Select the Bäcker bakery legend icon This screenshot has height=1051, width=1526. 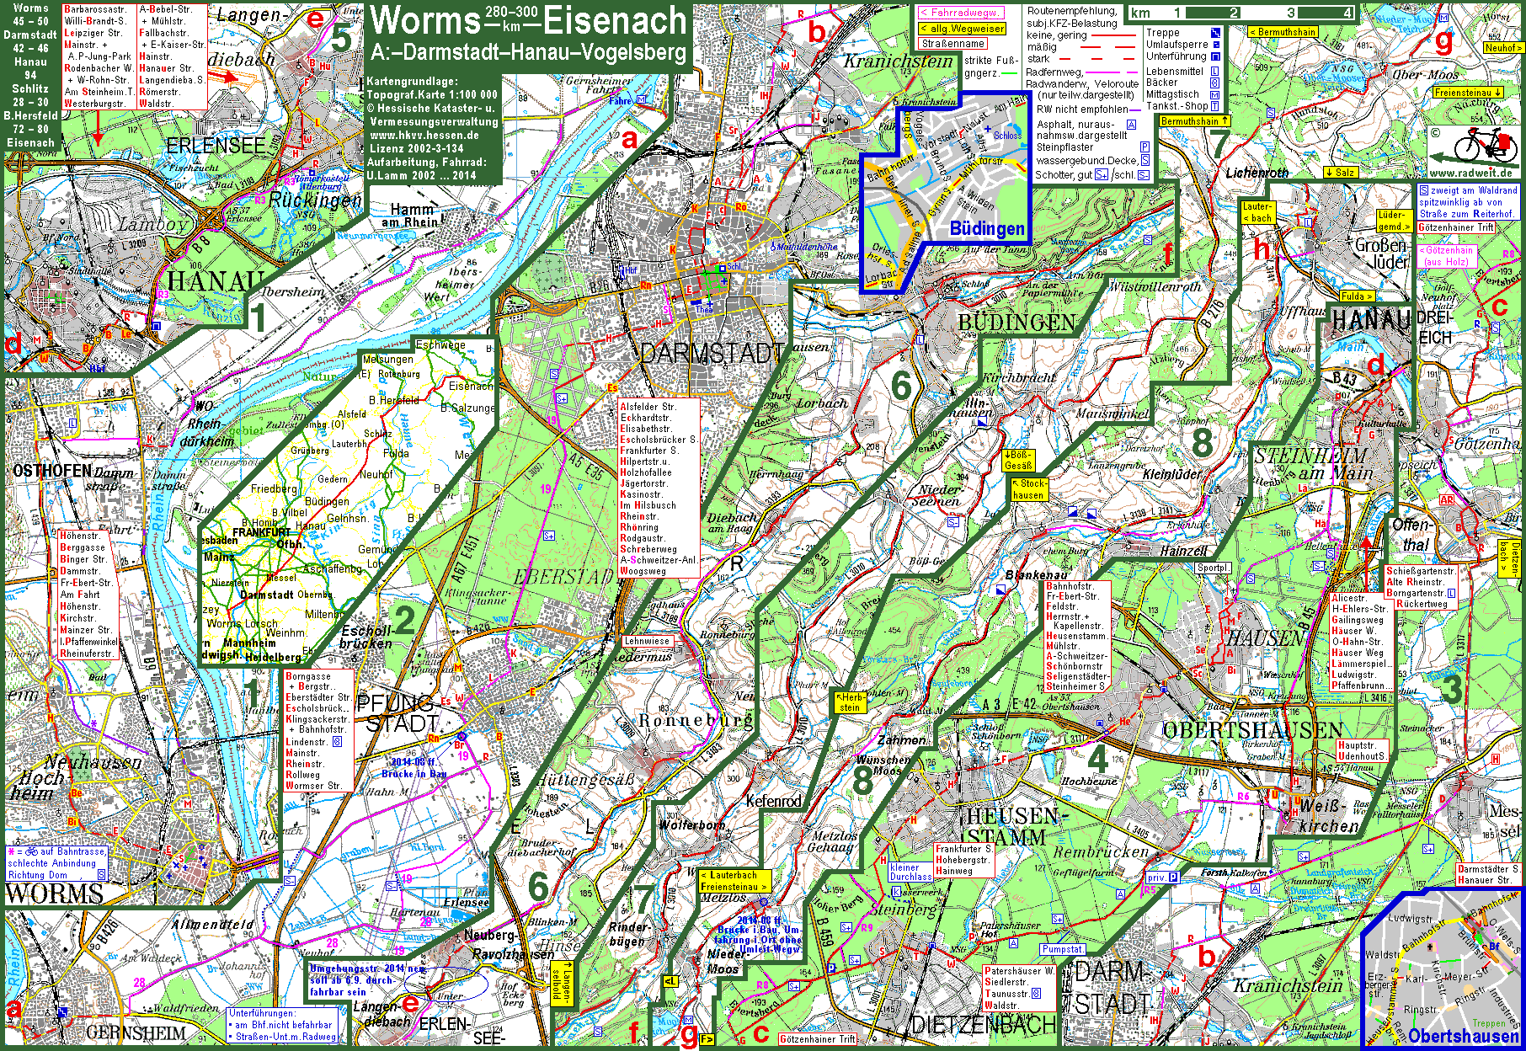(1214, 83)
